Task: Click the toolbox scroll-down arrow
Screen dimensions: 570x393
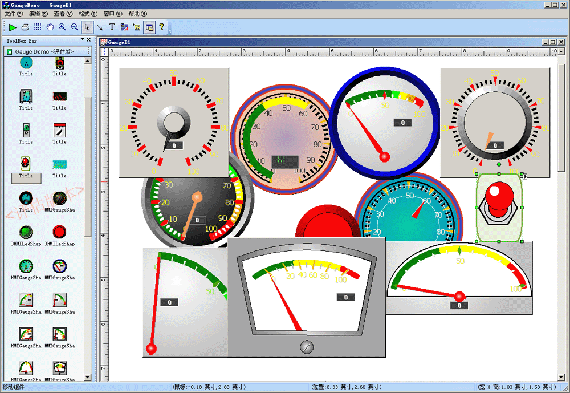Action: 87,378
